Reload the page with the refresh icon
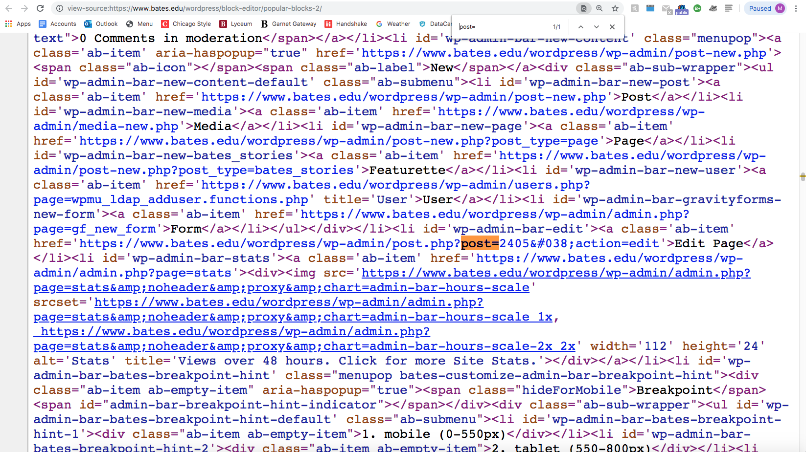Image resolution: width=806 pixels, height=452 pixels. tap(40, 8)
